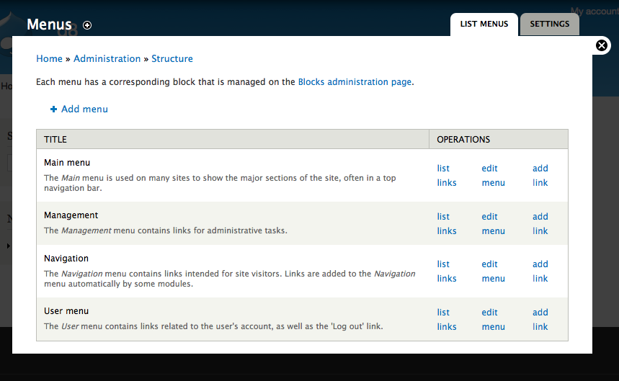619x381 pixels.
Task: Select the Navigation title text
Action: [x=66, y=259]
